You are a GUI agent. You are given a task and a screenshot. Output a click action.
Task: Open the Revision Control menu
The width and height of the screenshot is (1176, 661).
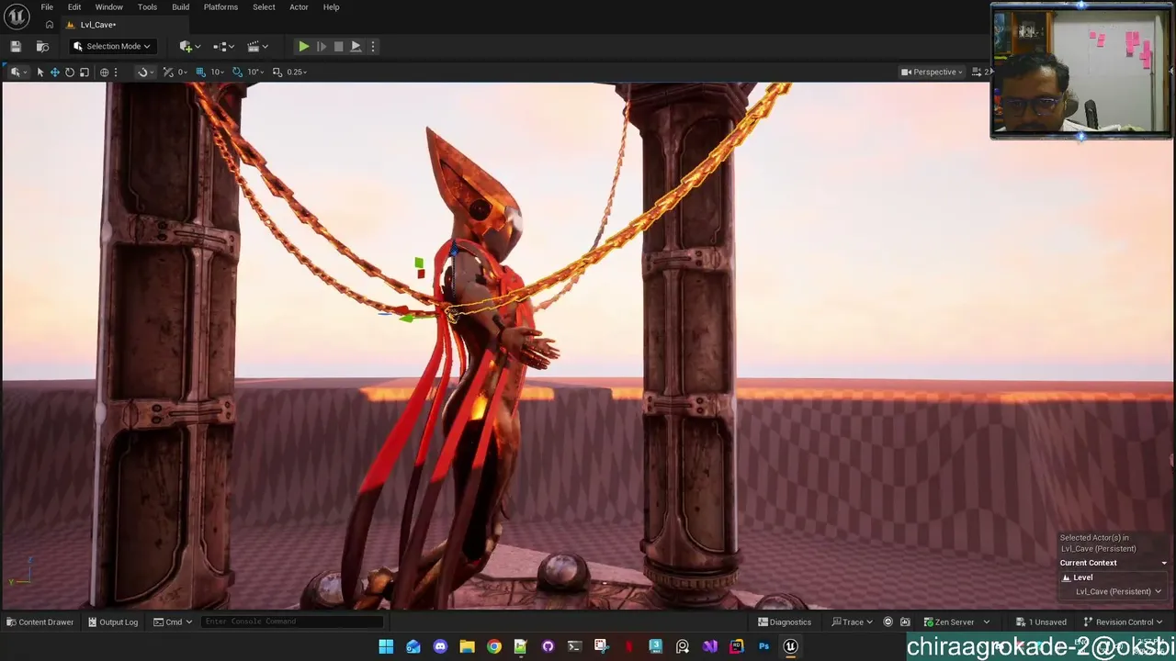coord(1124,622)
